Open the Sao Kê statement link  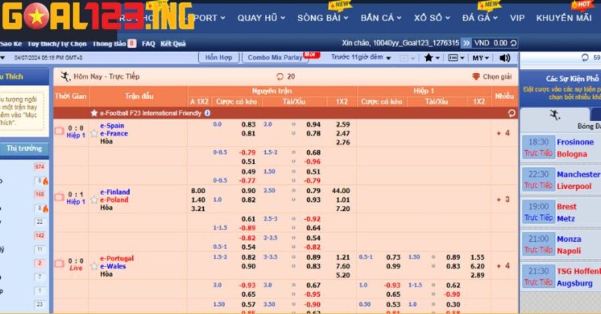click(x=11, y=43)
